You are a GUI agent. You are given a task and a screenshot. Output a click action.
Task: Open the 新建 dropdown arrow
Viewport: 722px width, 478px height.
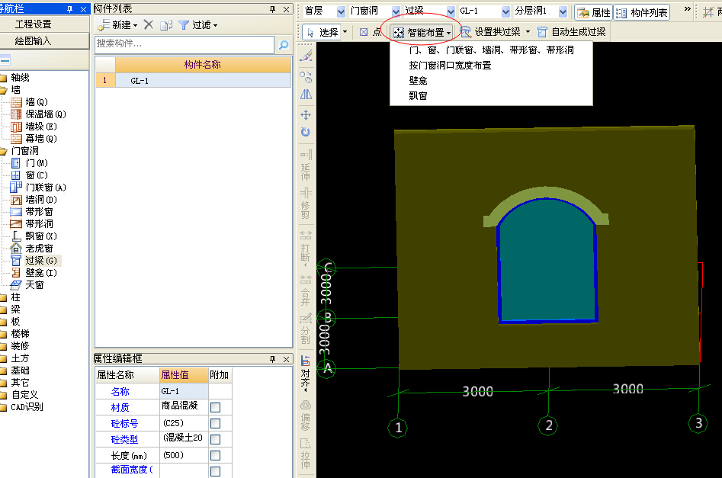[136, 26]
